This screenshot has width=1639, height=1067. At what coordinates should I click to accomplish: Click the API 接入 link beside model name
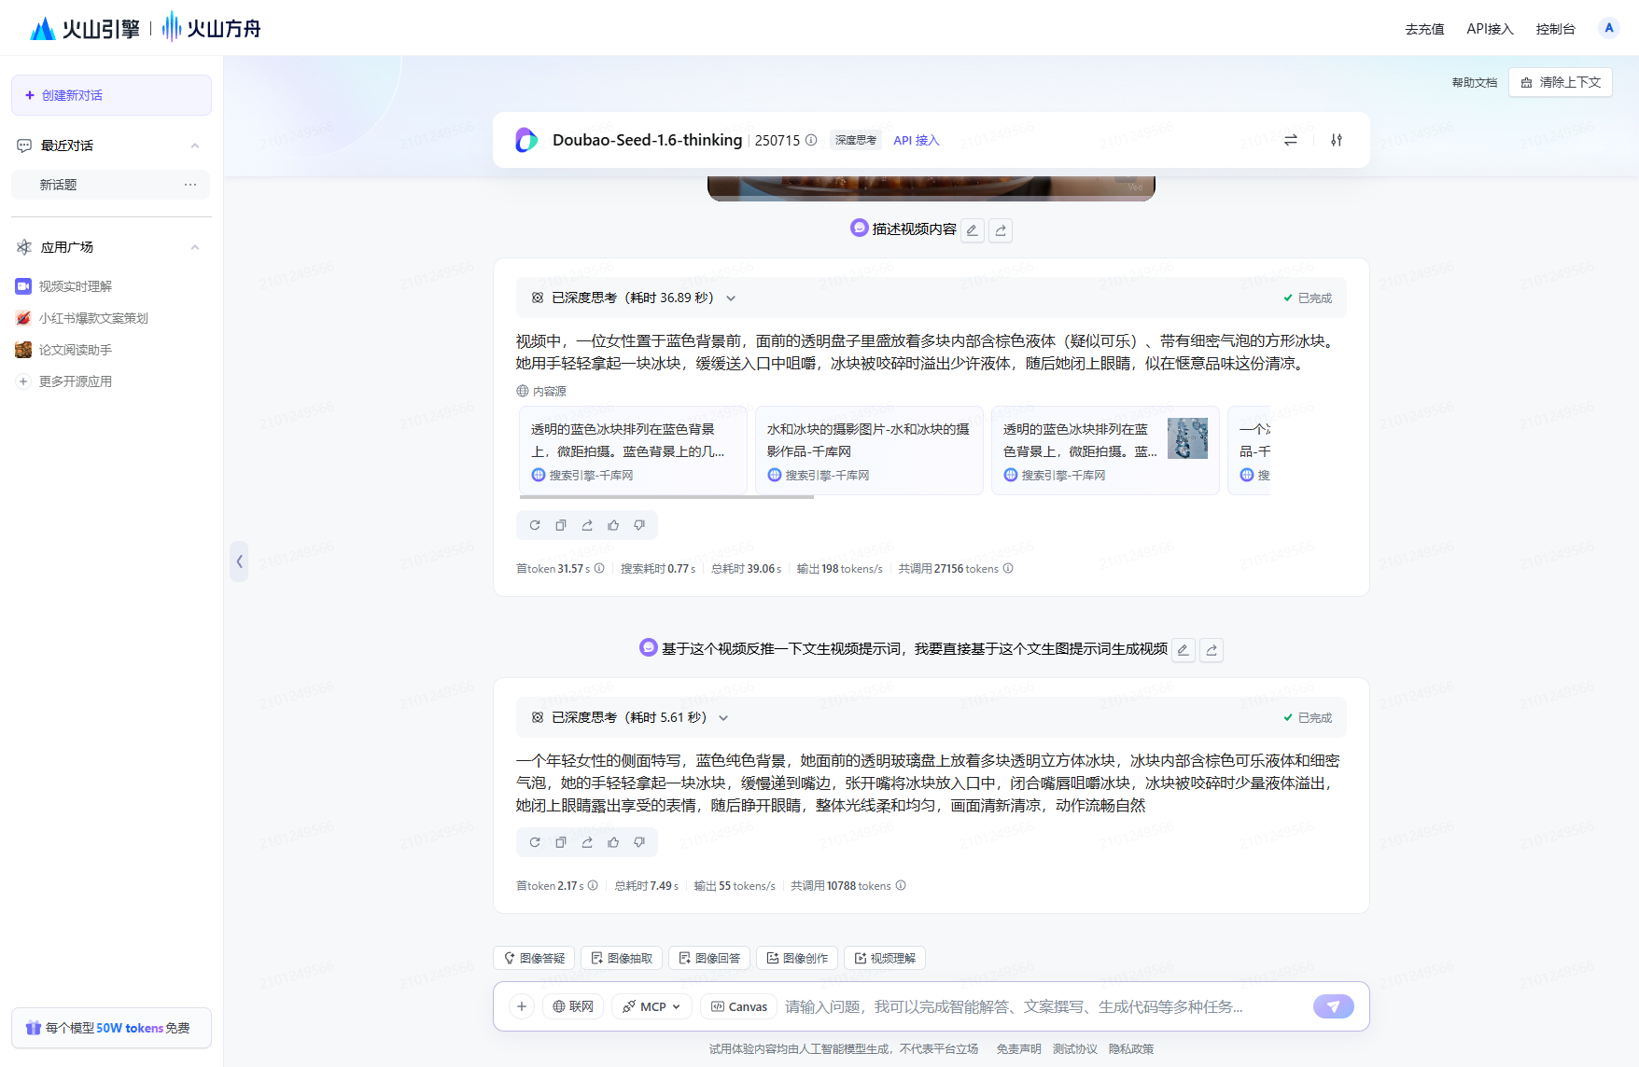point(917,140)
